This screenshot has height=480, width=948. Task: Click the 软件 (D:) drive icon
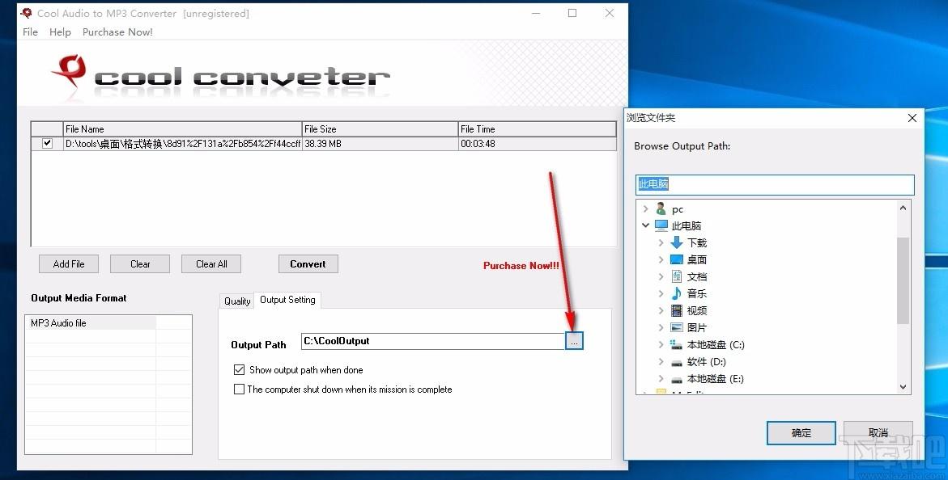tap(677, 362)
